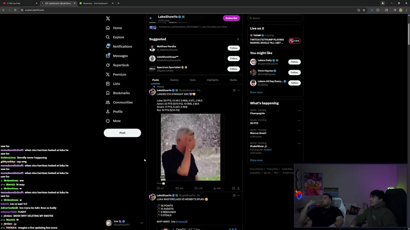
Task: Open more options on Luka Masterclass post
Action: 238,195
